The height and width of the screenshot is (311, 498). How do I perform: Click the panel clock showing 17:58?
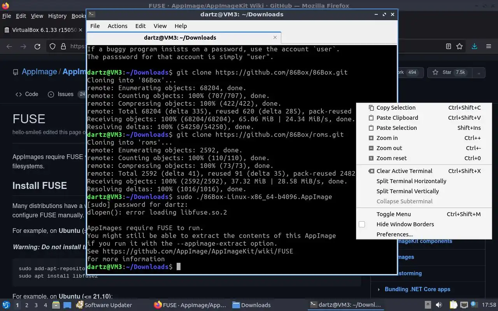489,305
